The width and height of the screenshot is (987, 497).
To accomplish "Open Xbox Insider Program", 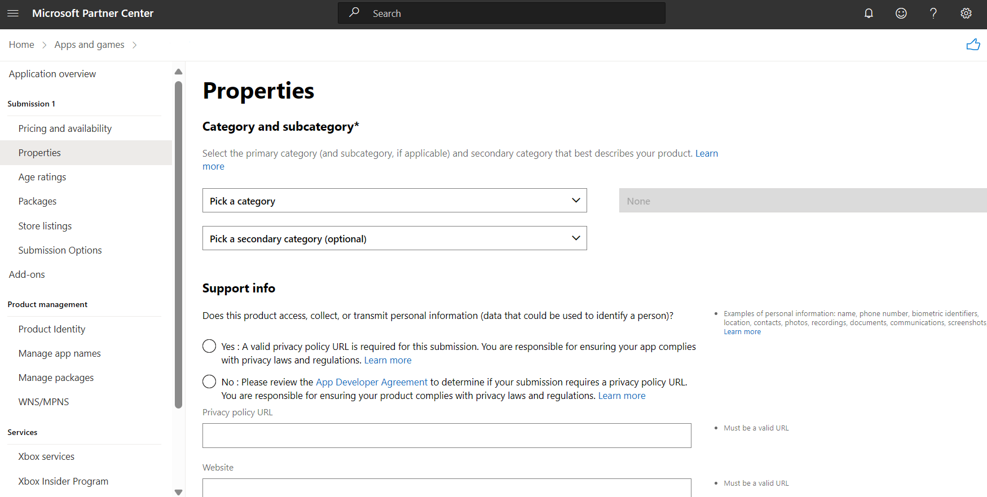I will [63, 481].
